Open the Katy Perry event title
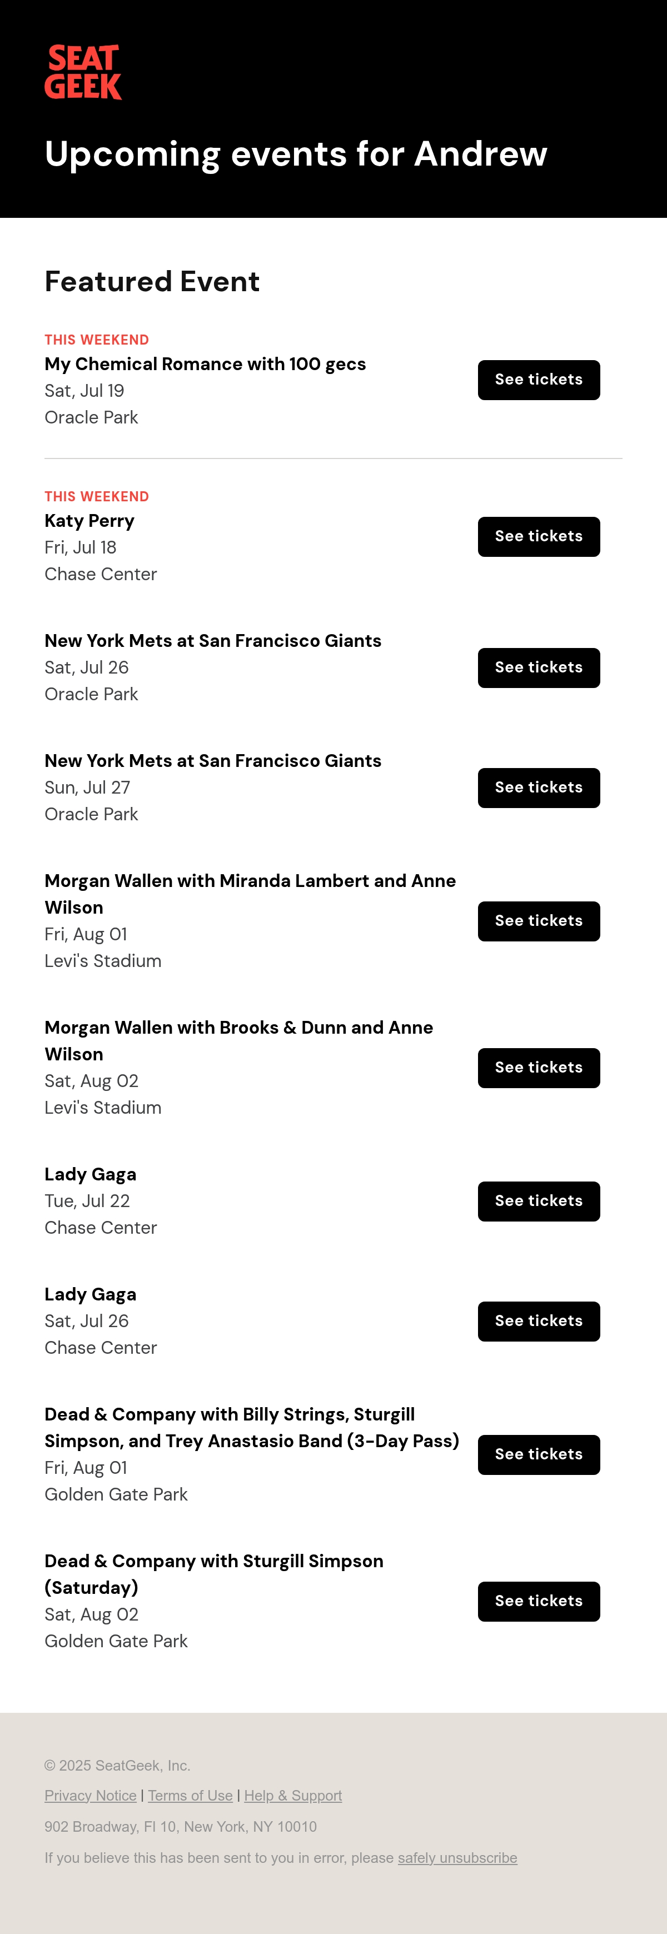 coord(89,521)
